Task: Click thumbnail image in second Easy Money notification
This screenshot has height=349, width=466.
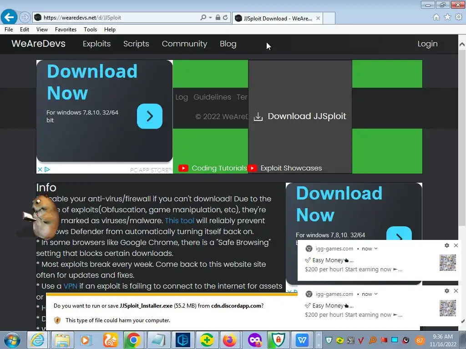Action: coord(448,308)
